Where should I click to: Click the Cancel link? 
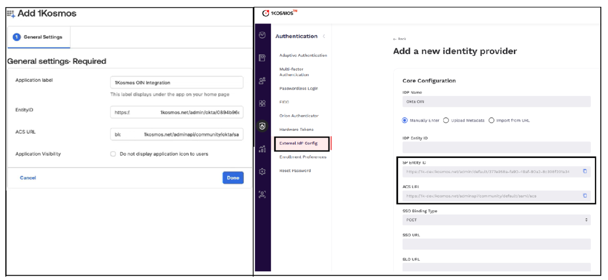pyautogui.click(x=28, y=178)
